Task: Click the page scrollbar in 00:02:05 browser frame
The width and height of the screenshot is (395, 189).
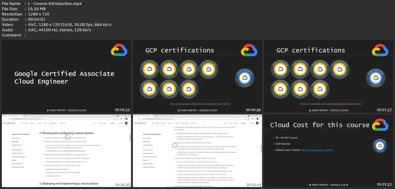Action: click(x=130, y=137)
